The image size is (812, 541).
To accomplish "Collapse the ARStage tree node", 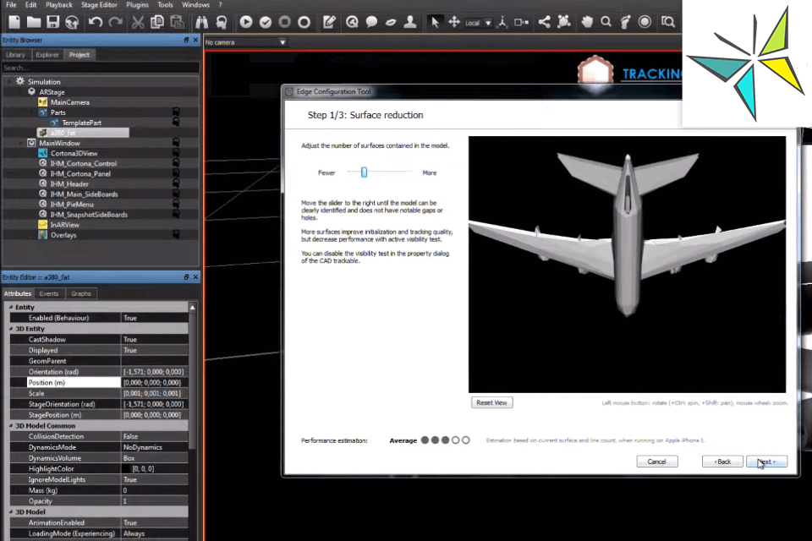I will [20, 91].
